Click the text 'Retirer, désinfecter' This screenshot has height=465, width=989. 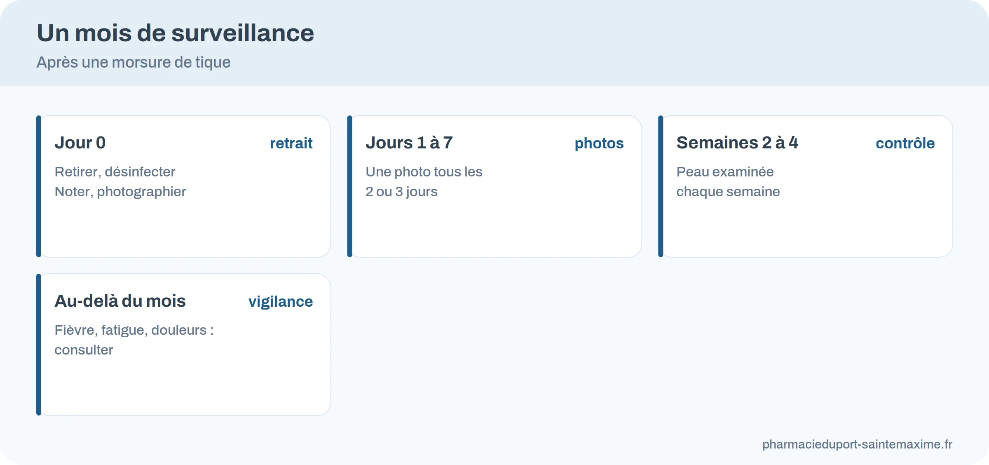point(115,171)
